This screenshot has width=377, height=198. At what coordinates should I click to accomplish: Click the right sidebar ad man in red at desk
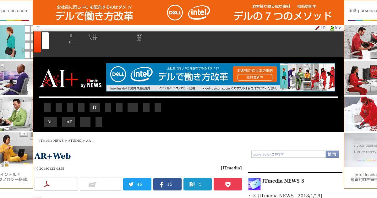[361, 42]
